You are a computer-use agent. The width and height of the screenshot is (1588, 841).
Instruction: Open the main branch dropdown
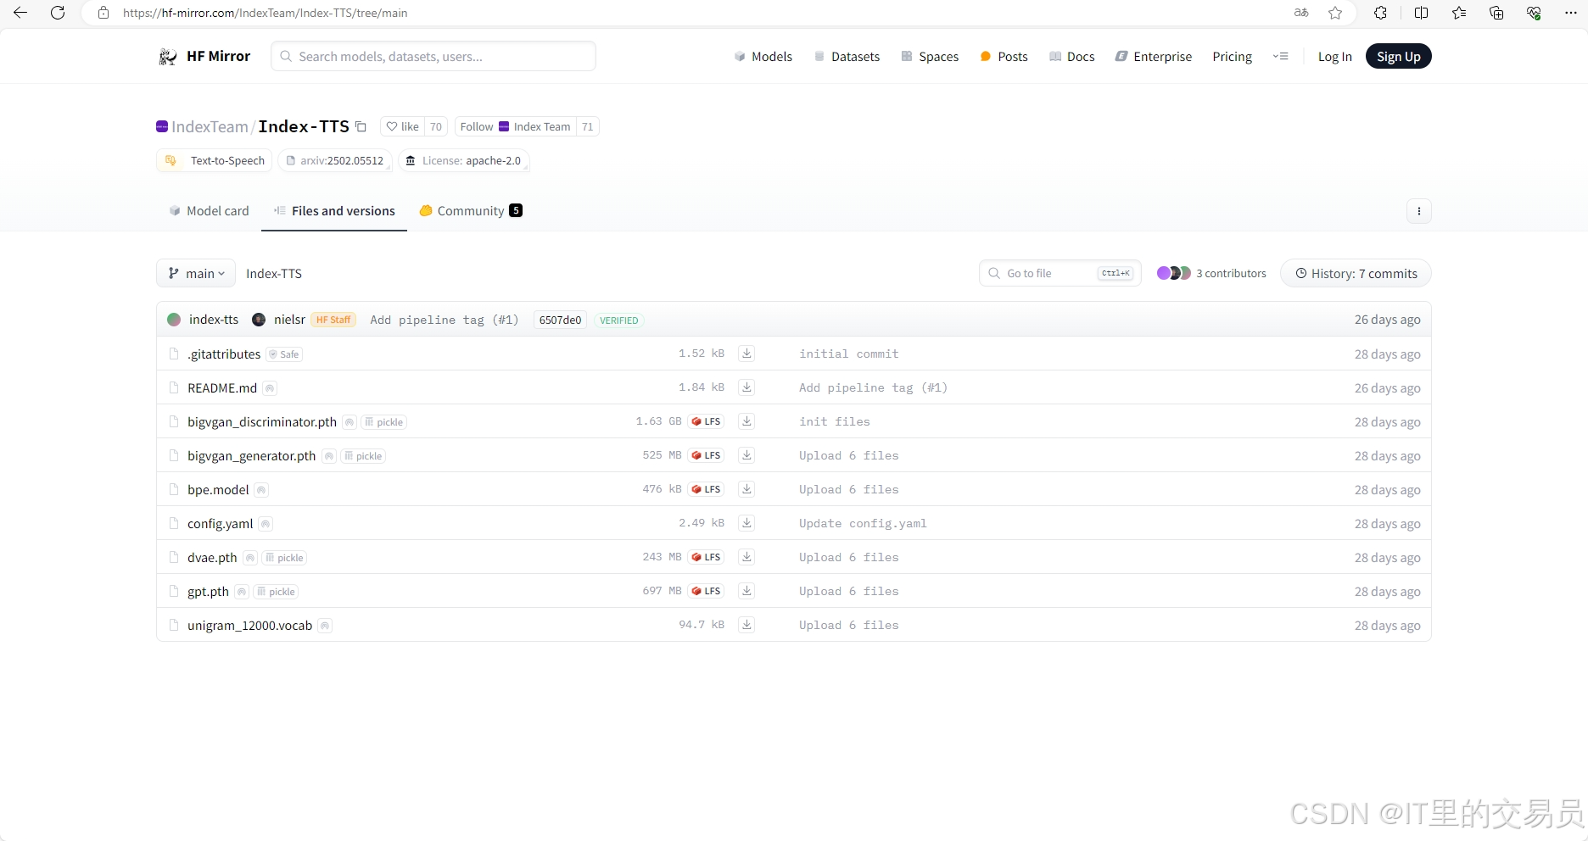[x=196, y=273]
